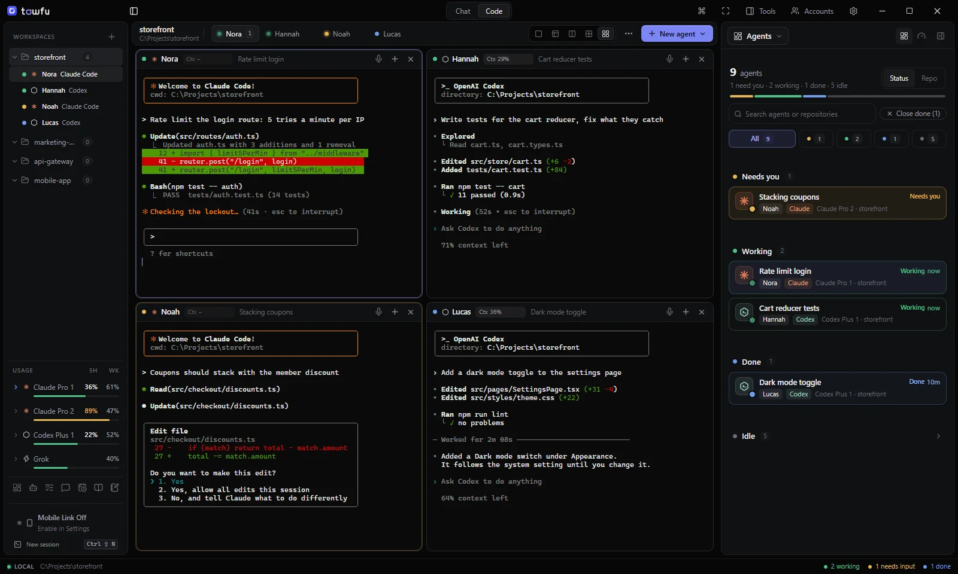This screenshot has height=574, width=958.
Task: Open the book docs icon in sidebar
Action: tap(98, 488)
